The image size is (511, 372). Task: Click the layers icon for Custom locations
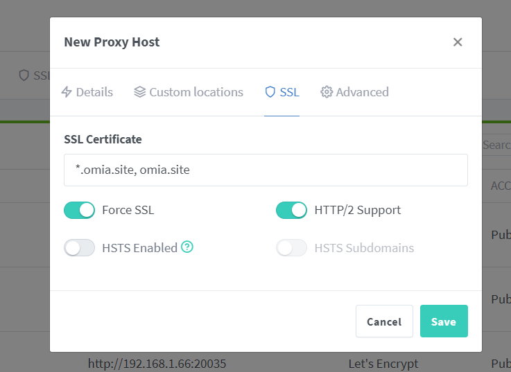(140, 92)
